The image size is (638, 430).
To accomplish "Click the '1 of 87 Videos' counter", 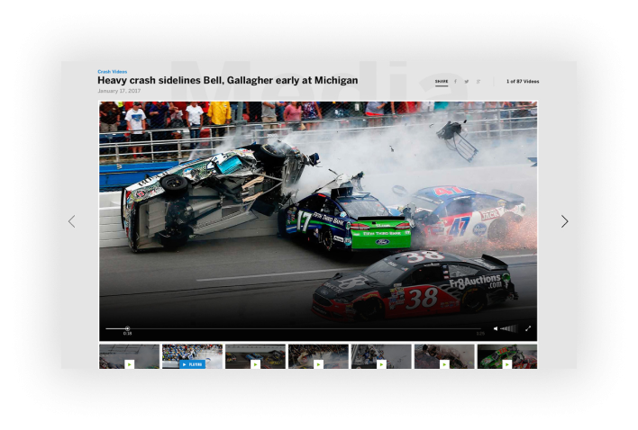I will [x=523, y=82].
